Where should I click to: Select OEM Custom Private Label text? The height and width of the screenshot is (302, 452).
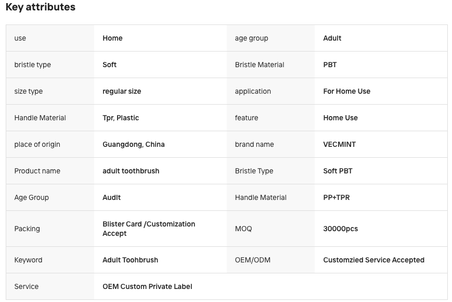click(147, 286)
